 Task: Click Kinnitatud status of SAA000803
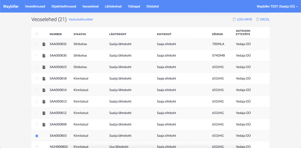coord(81,136)
